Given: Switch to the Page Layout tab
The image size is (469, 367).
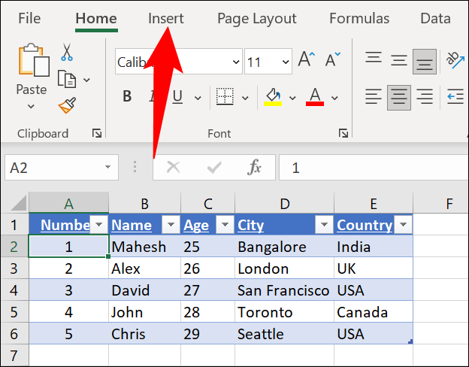Looking at the screenshot, I should point(256,19).
